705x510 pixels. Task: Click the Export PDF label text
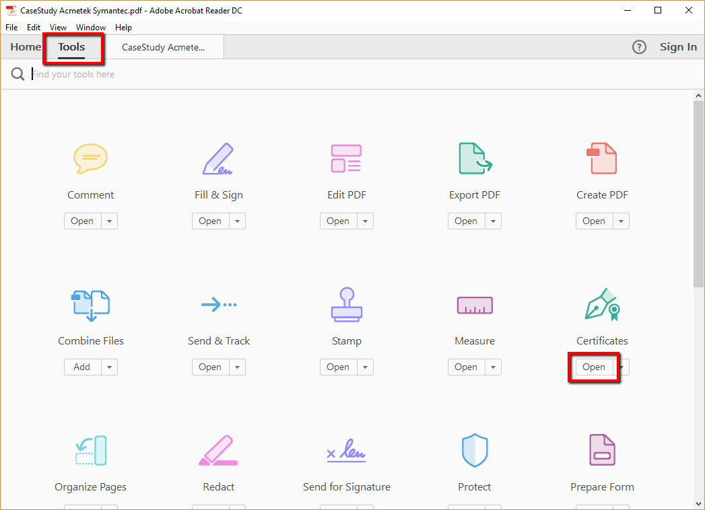[474, 195]
